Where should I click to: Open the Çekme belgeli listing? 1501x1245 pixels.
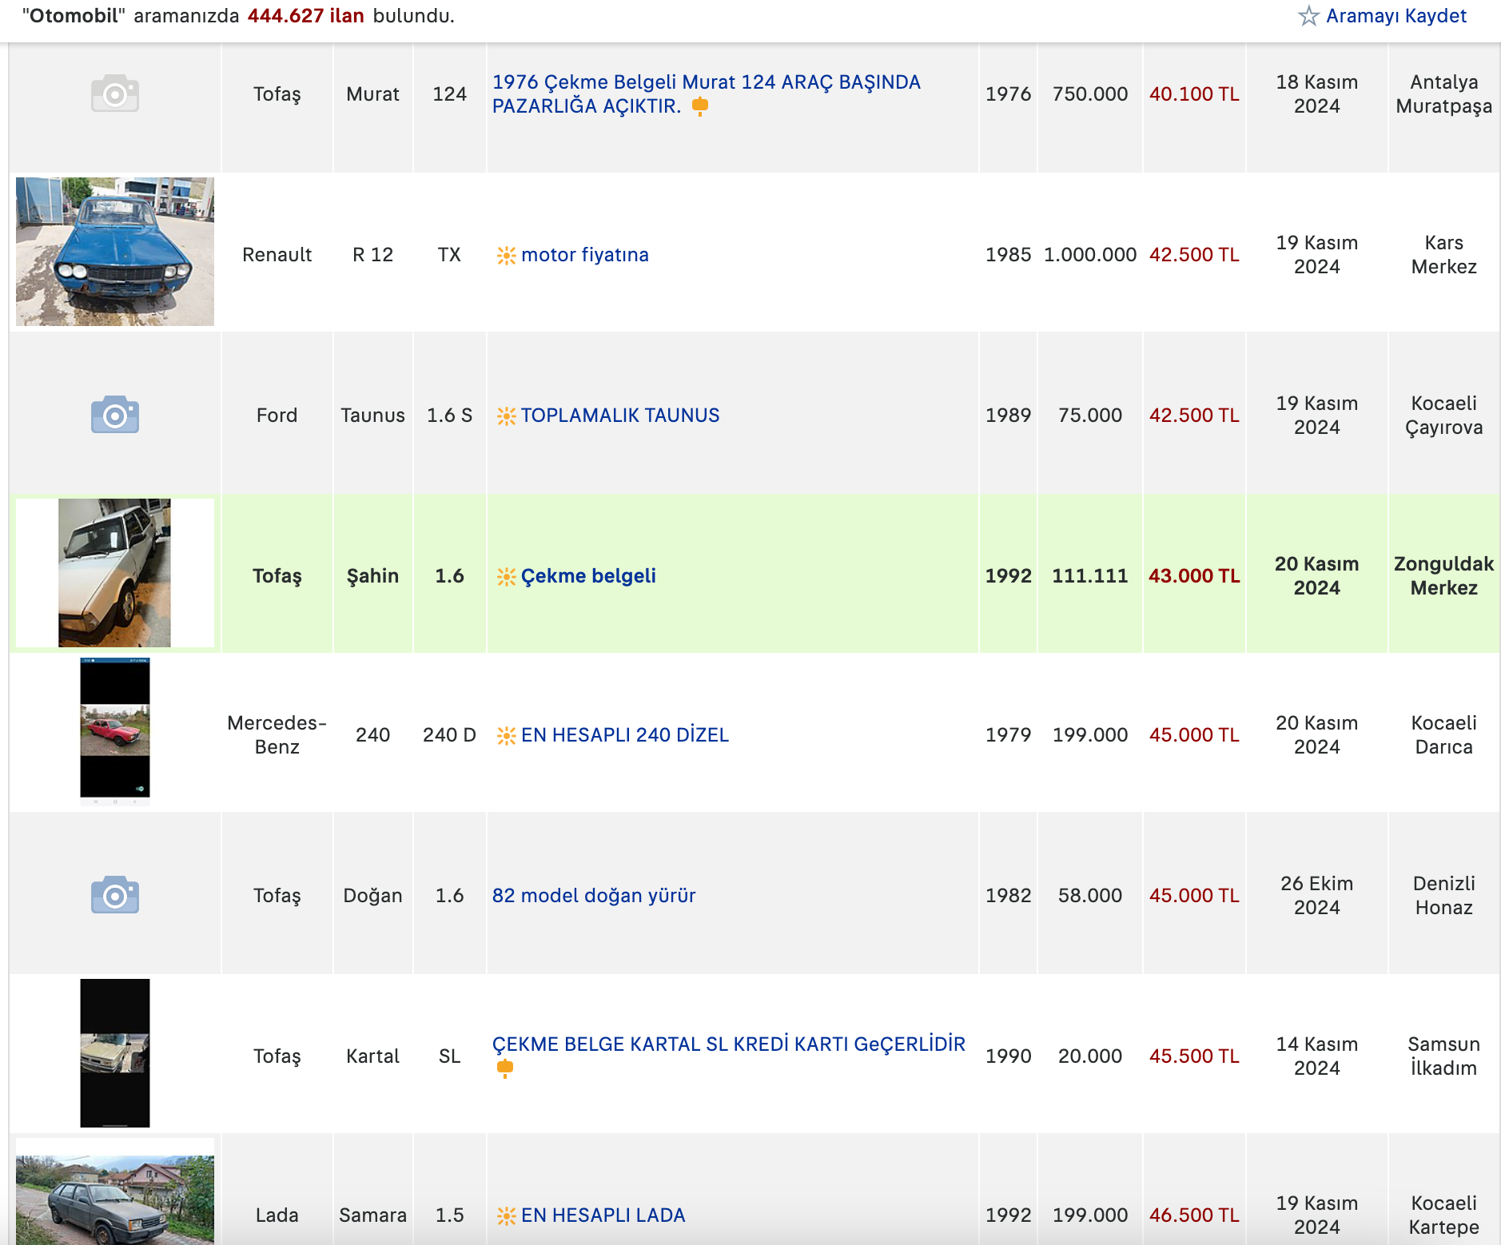(588, 576)
